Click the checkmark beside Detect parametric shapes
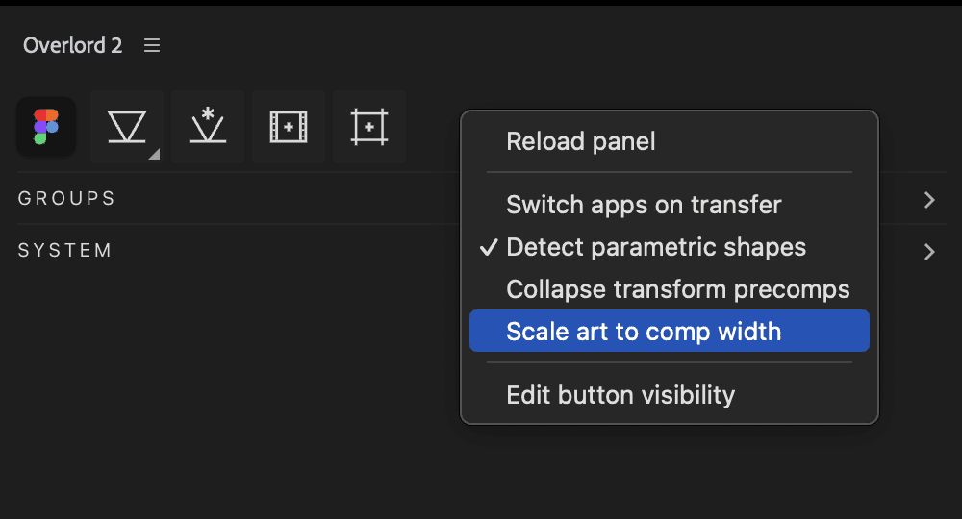This screenshot has width=962, height=519. 489,248
